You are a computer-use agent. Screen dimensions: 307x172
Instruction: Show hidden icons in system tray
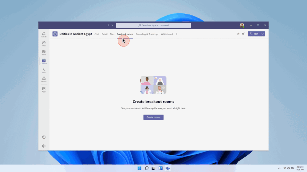279,168
